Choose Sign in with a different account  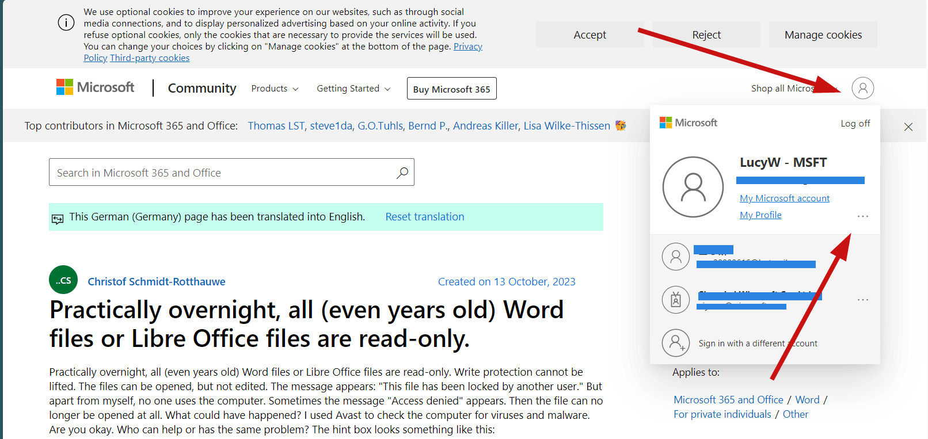coord(758,343)
